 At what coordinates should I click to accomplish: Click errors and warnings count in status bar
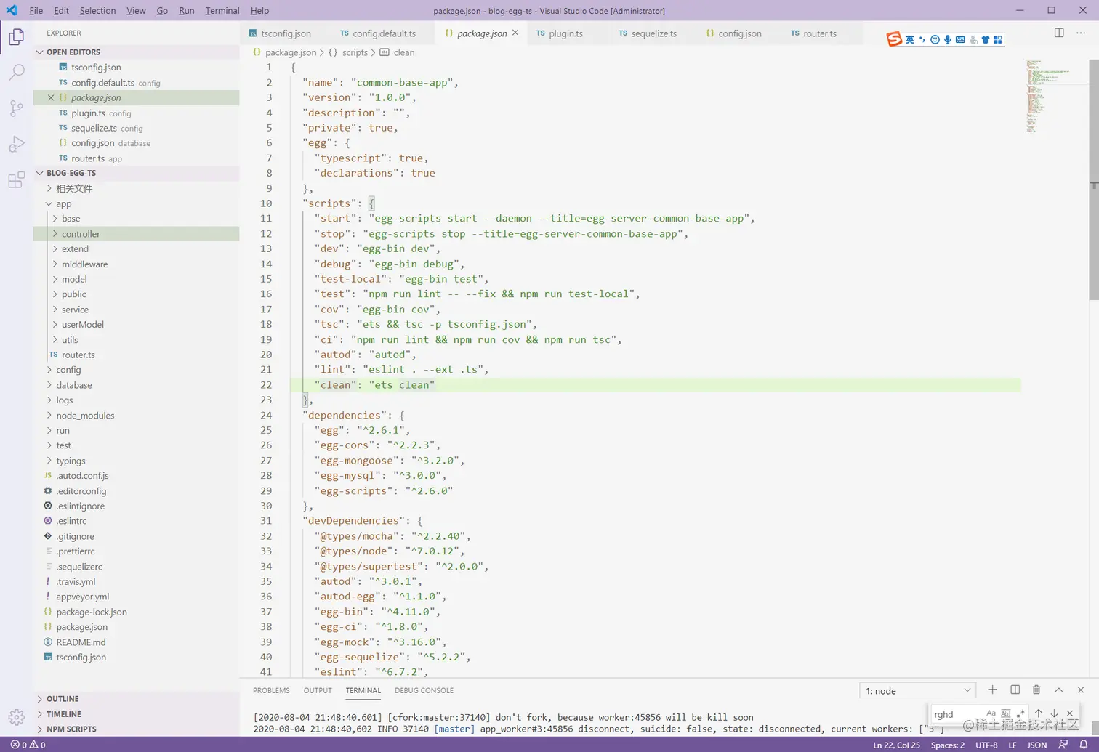(28, 745)
